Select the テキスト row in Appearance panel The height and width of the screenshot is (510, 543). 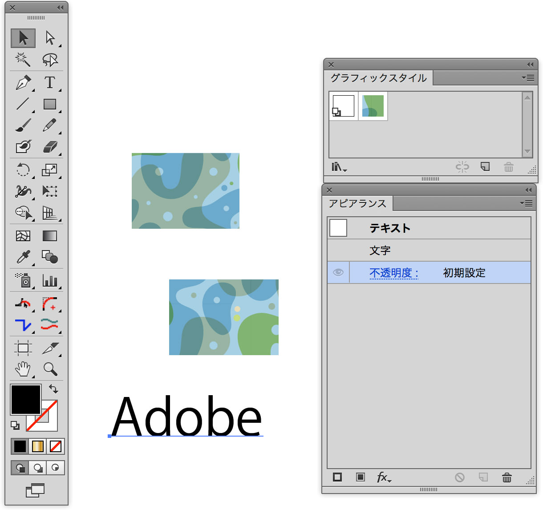tap(429, 228)
